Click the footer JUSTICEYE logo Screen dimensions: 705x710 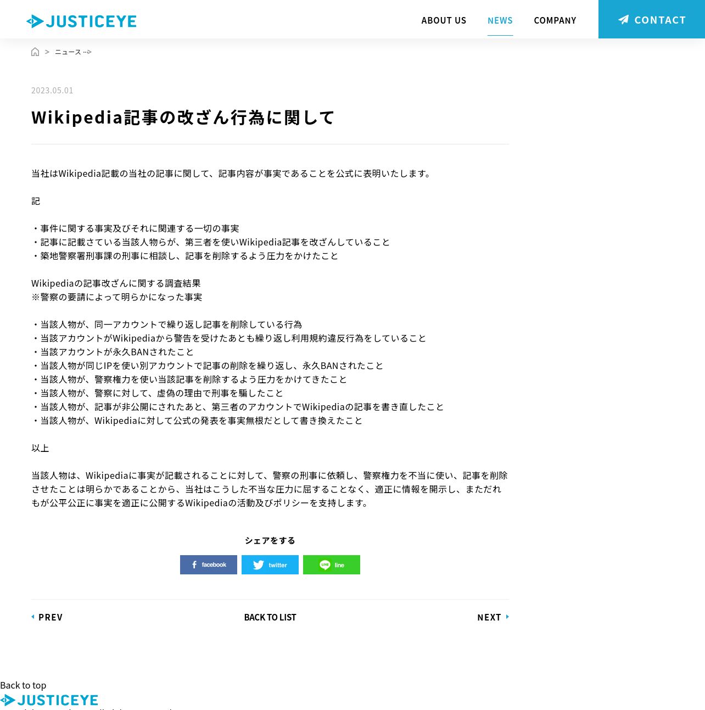click(x=49, y=700)
